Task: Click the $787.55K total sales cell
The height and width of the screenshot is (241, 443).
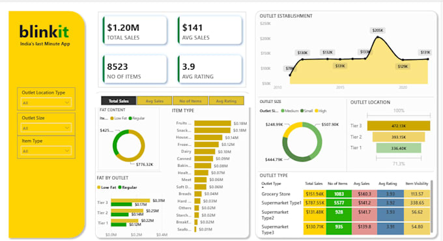Action: [x=315, y=203]
